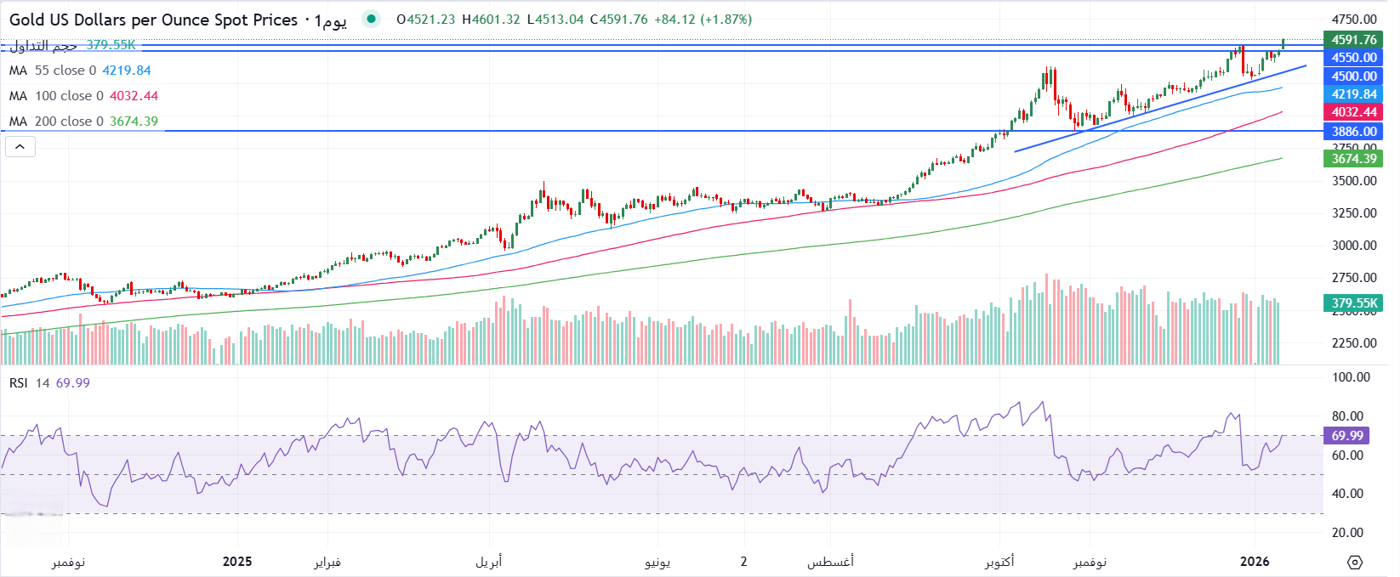
Task: Open chart settings hexagon gear icon
Action: 1355,562
